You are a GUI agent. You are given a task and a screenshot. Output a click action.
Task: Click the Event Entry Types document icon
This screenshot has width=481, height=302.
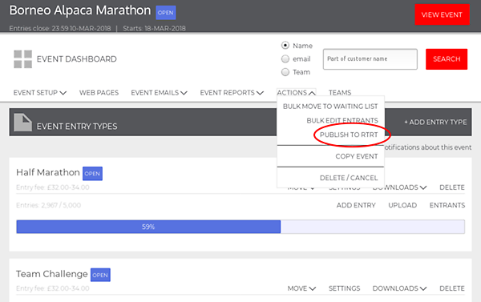point(23,123)
